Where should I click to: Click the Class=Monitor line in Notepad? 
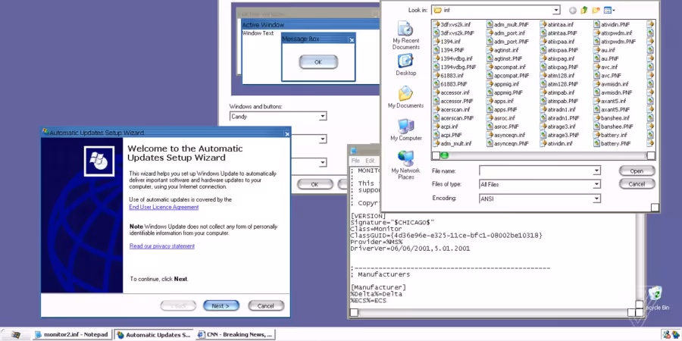(x=376, y=229)
